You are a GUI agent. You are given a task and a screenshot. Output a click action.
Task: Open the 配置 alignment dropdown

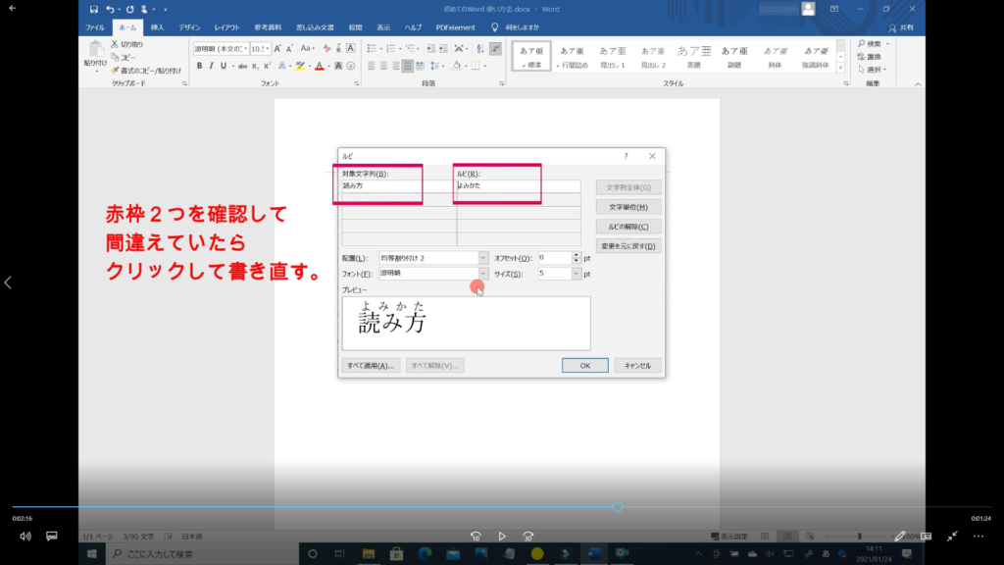(x=482, y=258)
